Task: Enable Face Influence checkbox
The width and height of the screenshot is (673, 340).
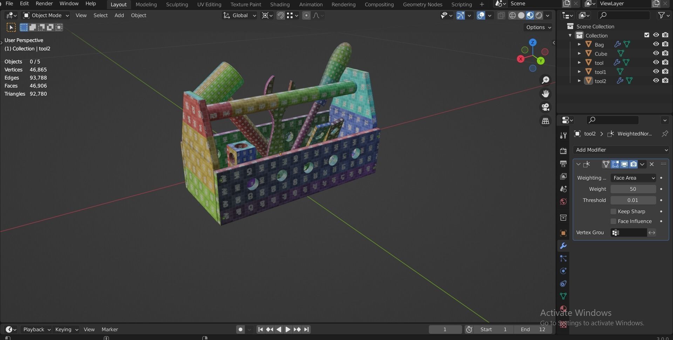Action: click(x=613, y=221)
